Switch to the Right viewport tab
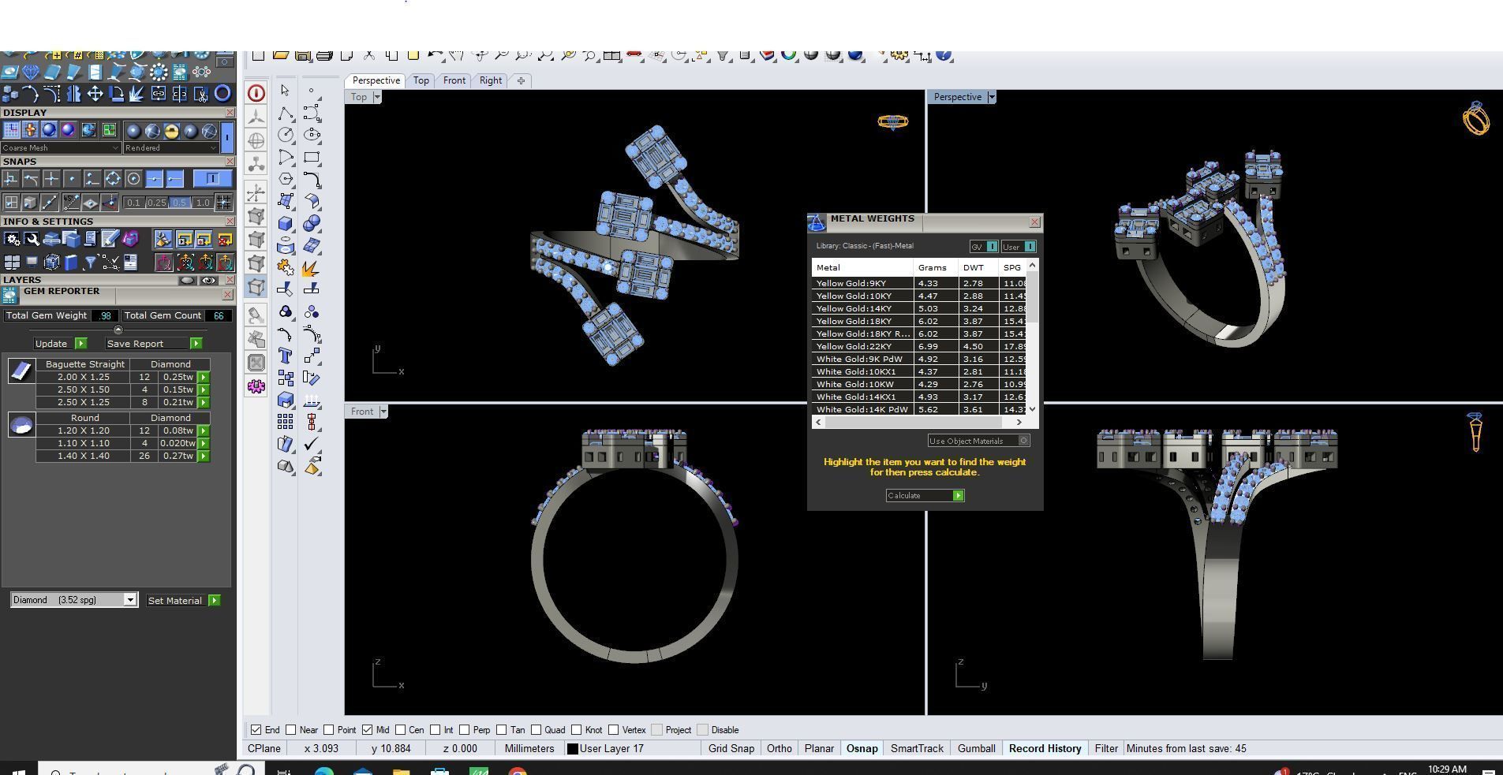The image size is (1503, 775). (491, 80)
